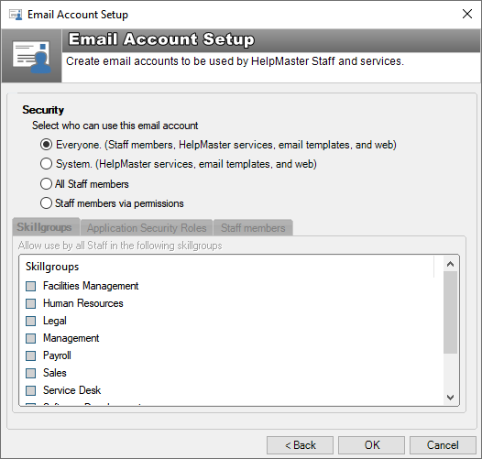The image size is (482, 459).
Task: Enable the Legal skillgroup checkbox
Action: tap(31, 321)
